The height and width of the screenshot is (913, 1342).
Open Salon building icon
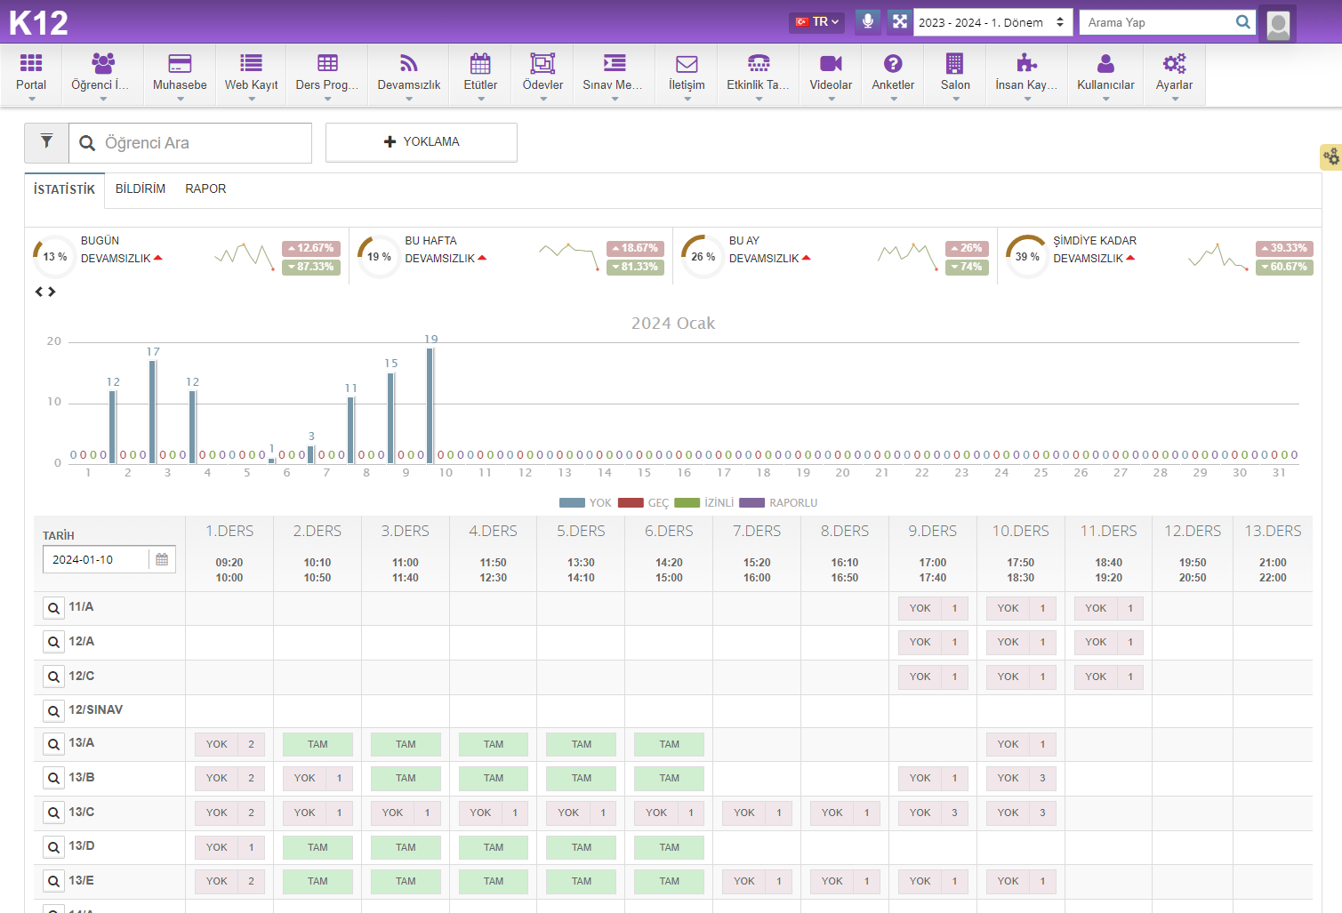(x=955, y=62)
